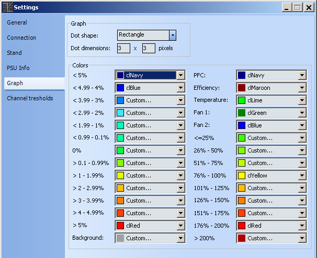Screen dimensions: 317x258
Task: Expand the PFC color dropdown arrow
Action: [x=302, y=75]
